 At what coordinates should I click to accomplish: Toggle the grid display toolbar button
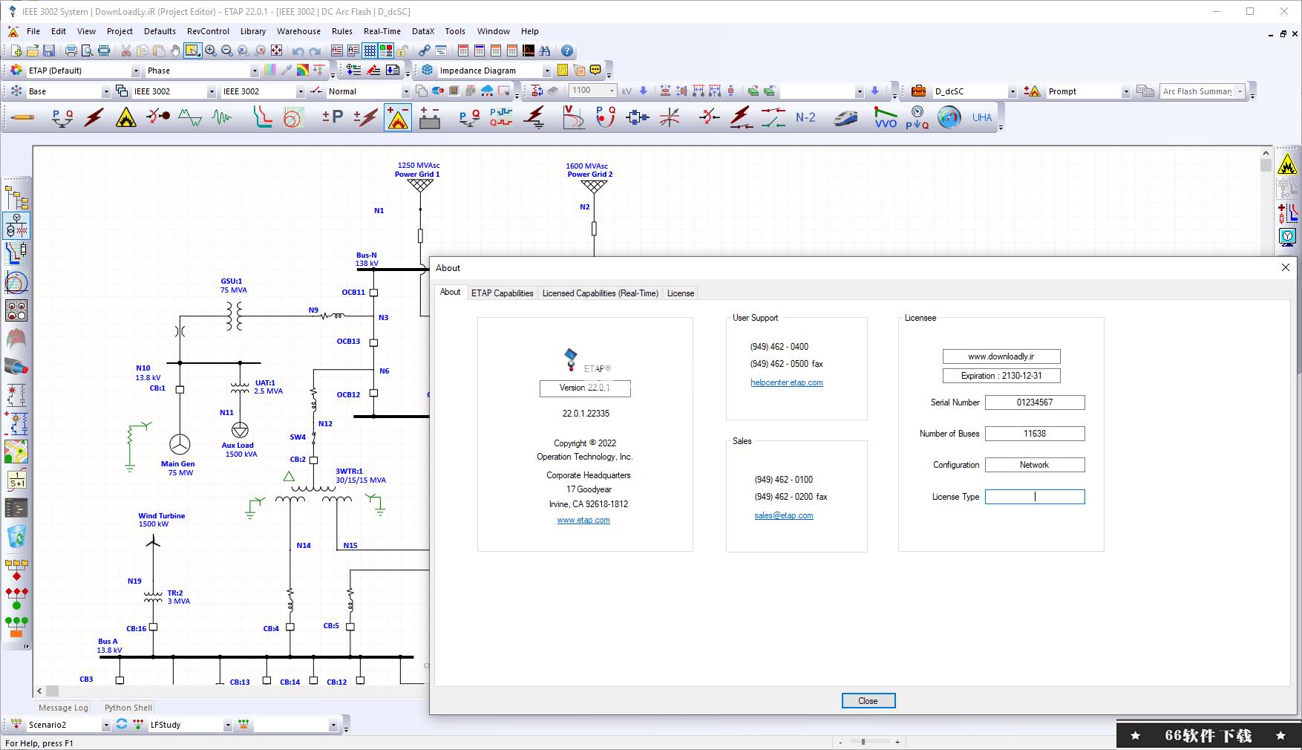370,50
